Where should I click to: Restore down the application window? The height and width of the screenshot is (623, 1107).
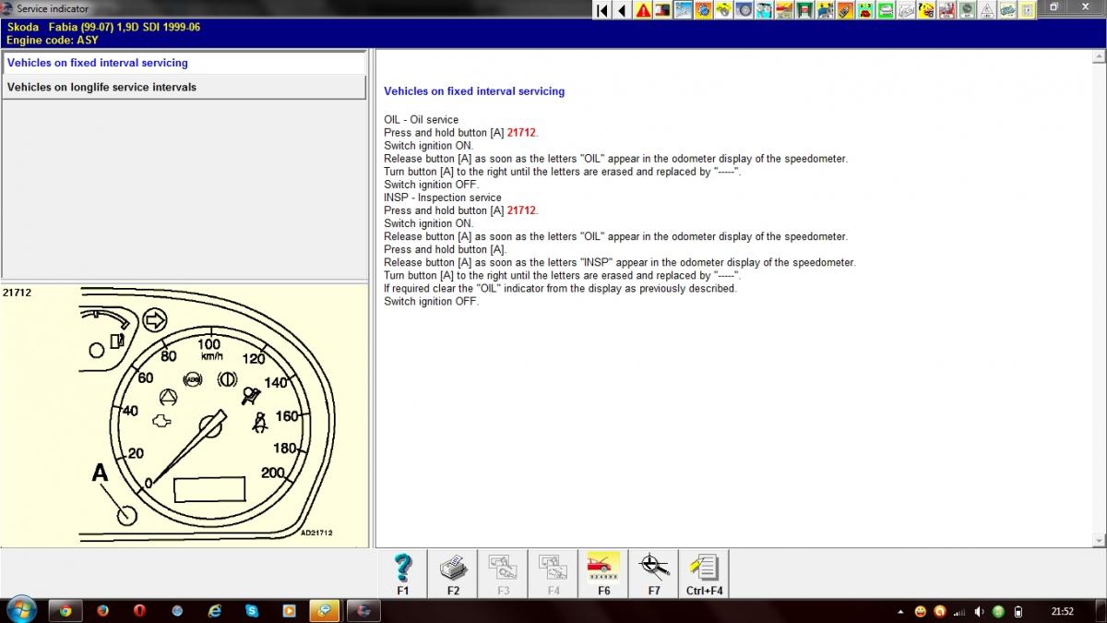coord(1054,7)
